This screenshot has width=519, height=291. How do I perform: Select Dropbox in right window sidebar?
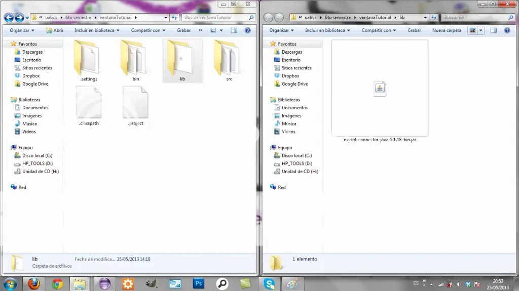coord(290,76)
